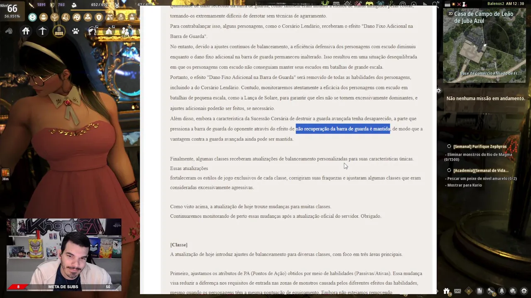Click the sword attack power icon
This screenshot has height=298, width=531.
(32, 5)
